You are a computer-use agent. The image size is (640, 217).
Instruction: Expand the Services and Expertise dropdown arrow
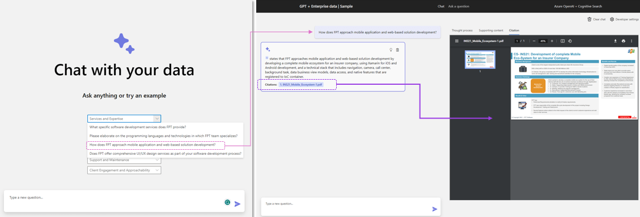[156, 119]
